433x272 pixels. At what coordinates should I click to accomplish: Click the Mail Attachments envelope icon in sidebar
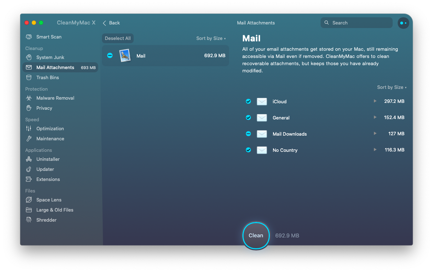point(29,67)
